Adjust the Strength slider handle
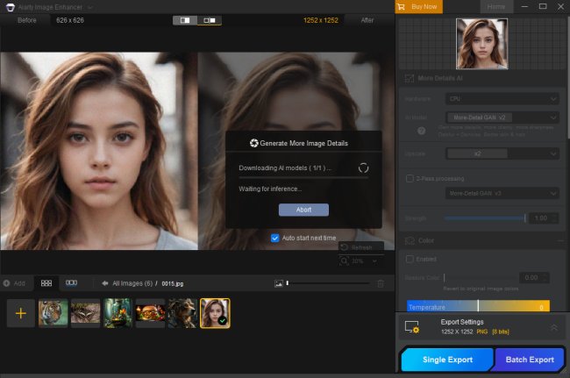 [x=525, y=218]
